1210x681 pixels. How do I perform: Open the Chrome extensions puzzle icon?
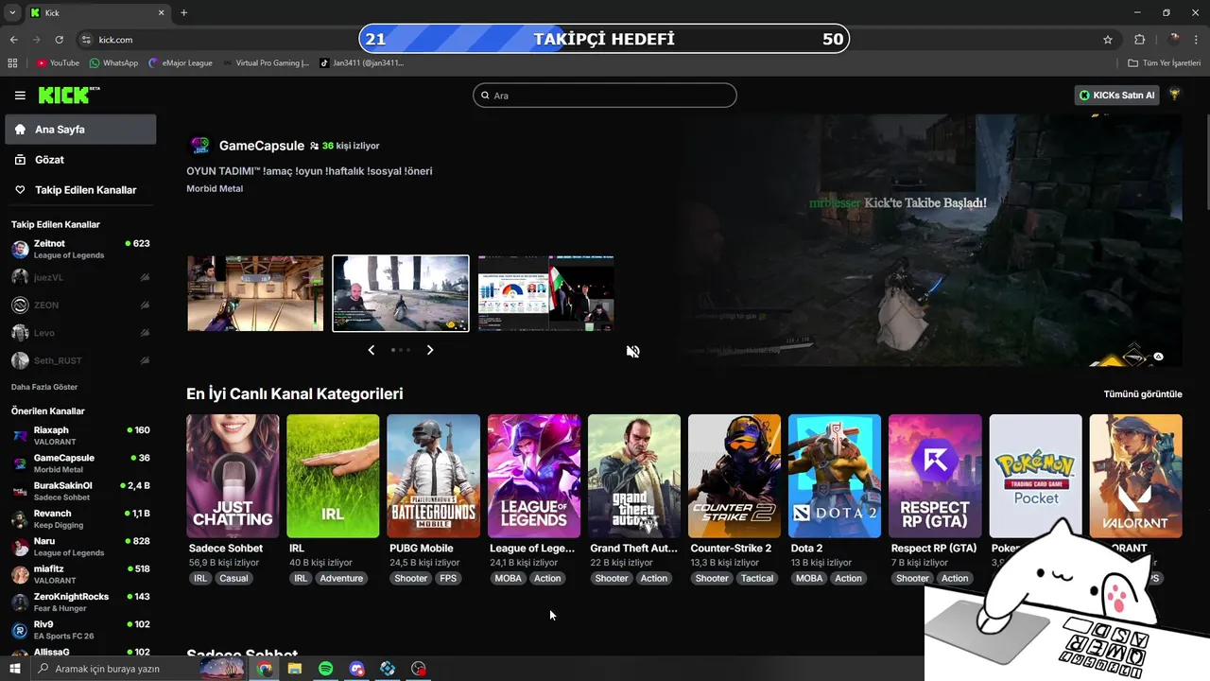pyautogui.click(x=1139, y=40)
